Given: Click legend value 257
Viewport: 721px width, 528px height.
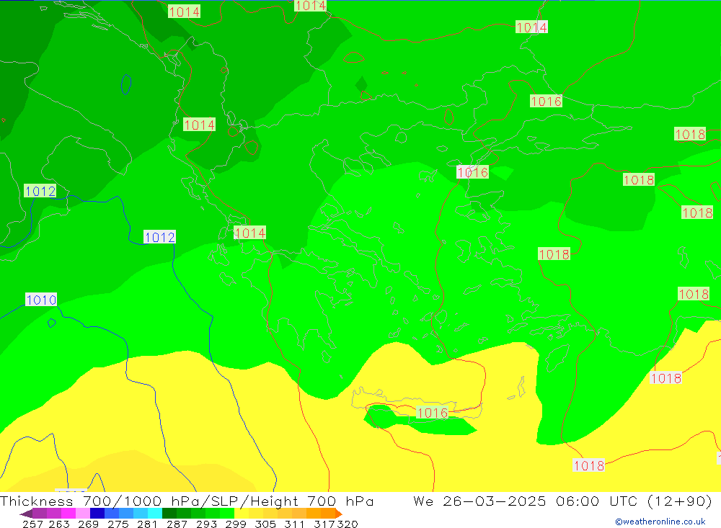Looking at the screenshot, I should pyautogui.click(x=32, y=524).
